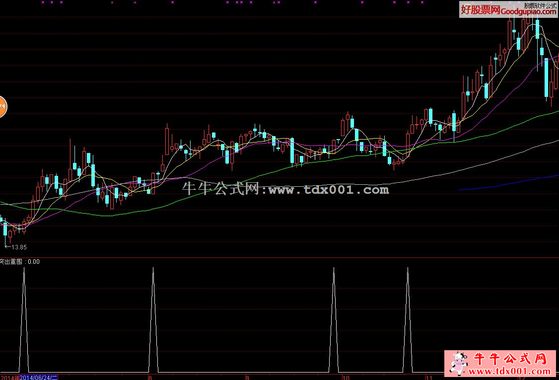Click the 2014年 year label on axis
Viewport: 559px width, 380px height.
[x=9, y=377]
